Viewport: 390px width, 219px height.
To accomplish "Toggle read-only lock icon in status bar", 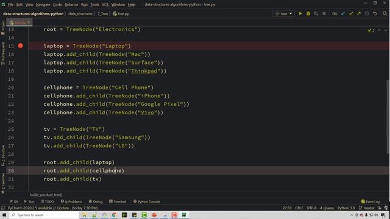I will point(380,208).
